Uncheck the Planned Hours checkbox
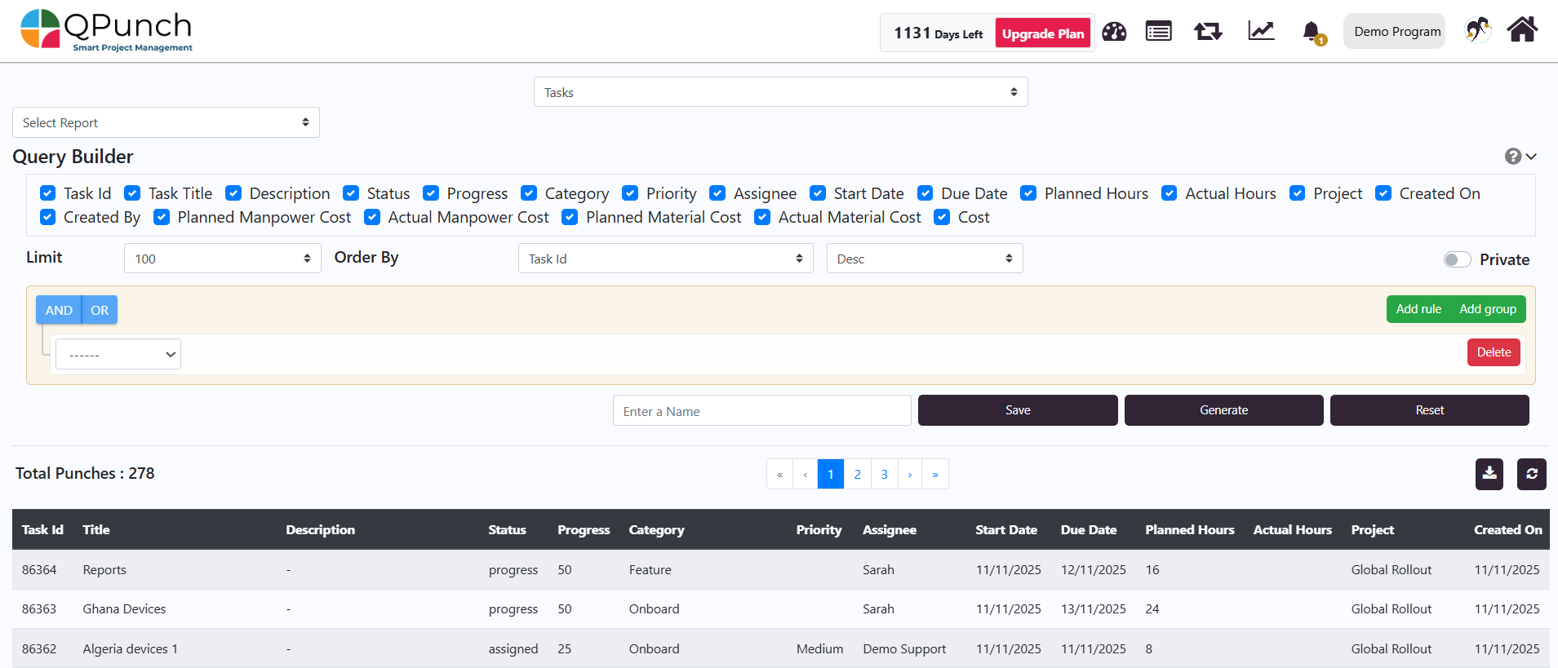 coord(1028,193)
